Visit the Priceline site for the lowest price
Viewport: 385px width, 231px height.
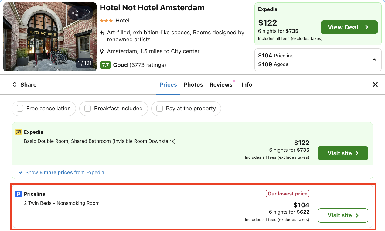click(x=343, y=215)
